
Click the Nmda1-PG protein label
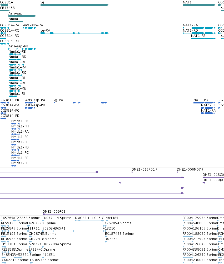20,153
